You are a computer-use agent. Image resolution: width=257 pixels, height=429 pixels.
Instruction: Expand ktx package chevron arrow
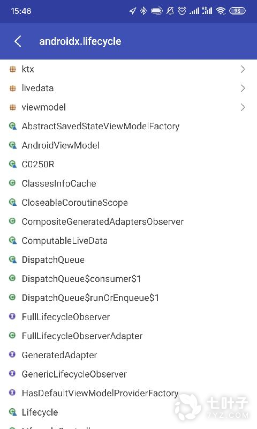(x=243, y=69)
